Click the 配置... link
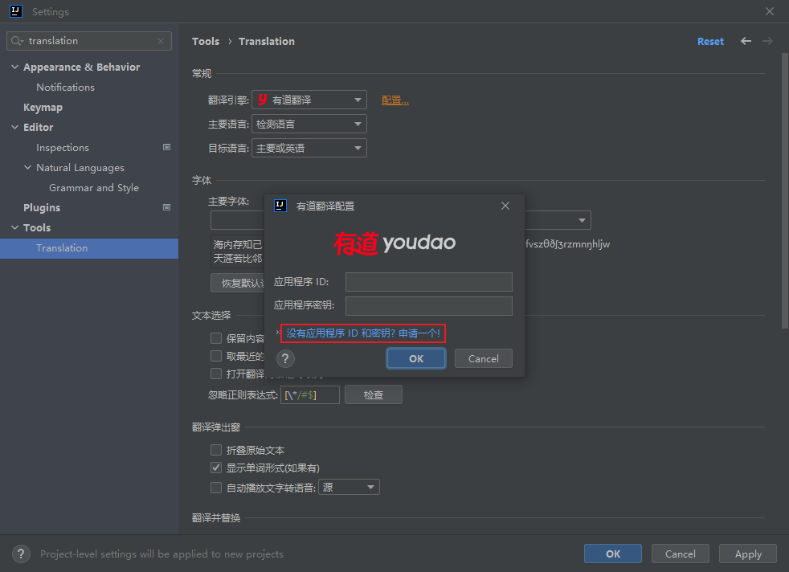 tap(395, 100)
